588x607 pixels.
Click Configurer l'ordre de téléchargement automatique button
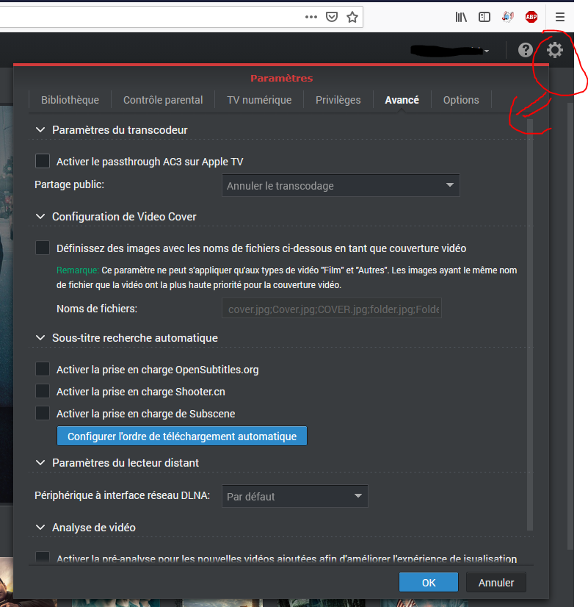click(182, 437)
